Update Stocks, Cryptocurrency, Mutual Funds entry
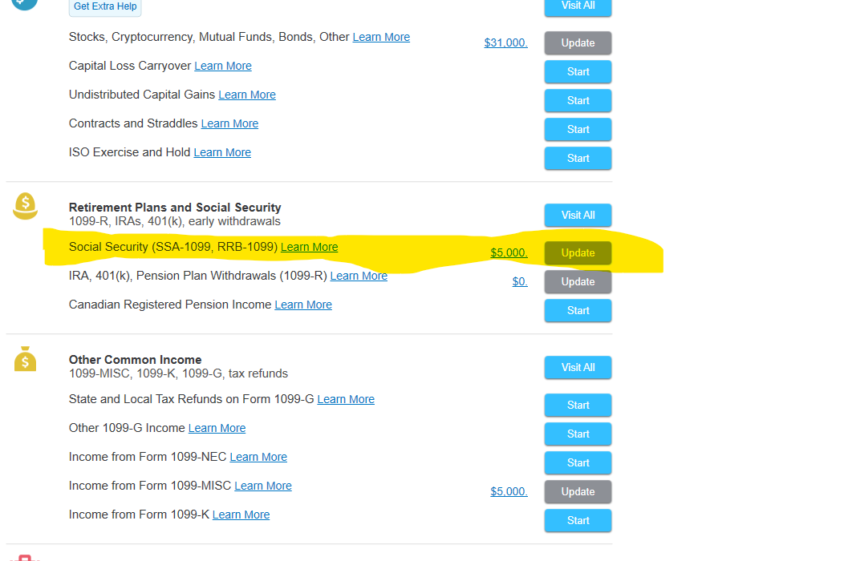The image size is (848, 561). click(578, 42)
